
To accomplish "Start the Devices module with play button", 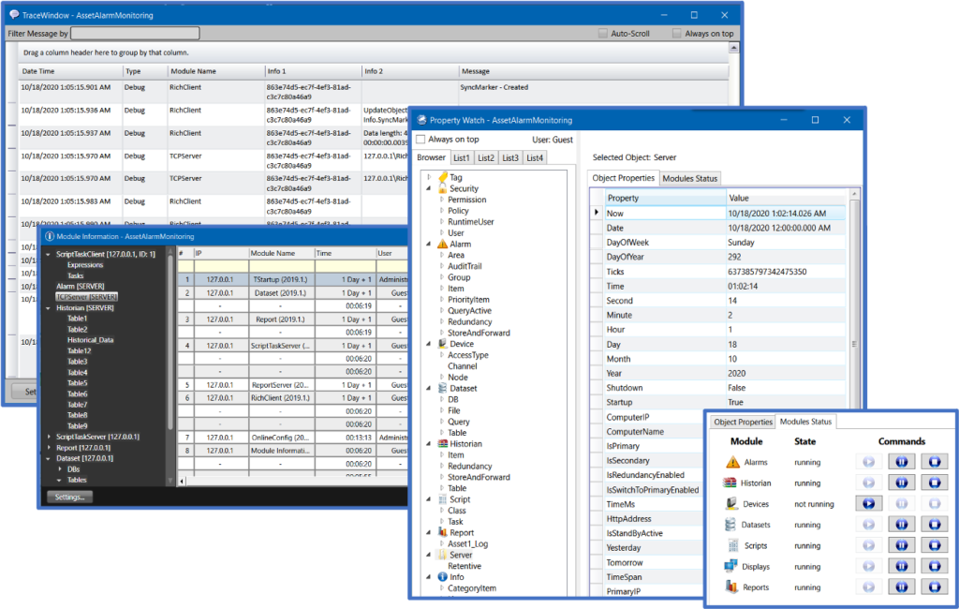I will pyautogui.click(x=868, y=503).
